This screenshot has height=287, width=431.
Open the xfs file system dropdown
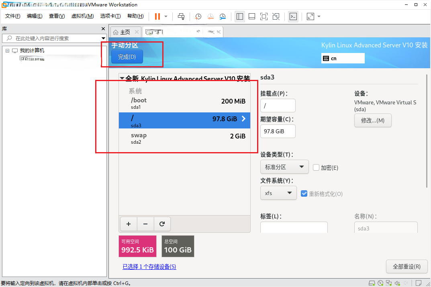(278, 193)
